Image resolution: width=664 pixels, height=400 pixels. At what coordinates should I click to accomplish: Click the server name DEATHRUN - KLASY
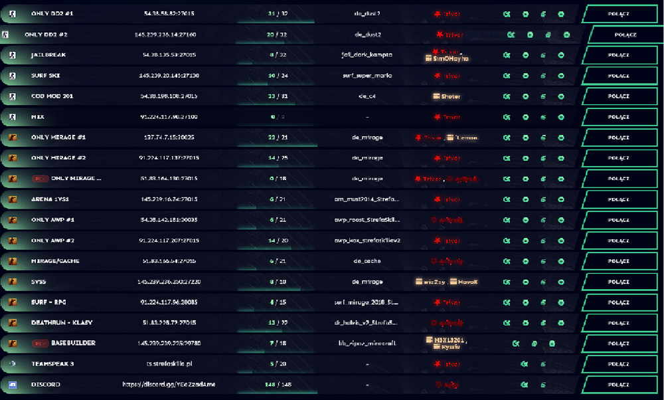[62, 322]
